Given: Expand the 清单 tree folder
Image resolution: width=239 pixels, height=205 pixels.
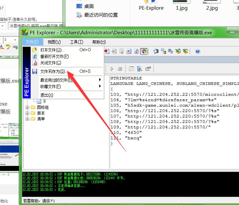Looking at the screenshot, I should 27,119.
